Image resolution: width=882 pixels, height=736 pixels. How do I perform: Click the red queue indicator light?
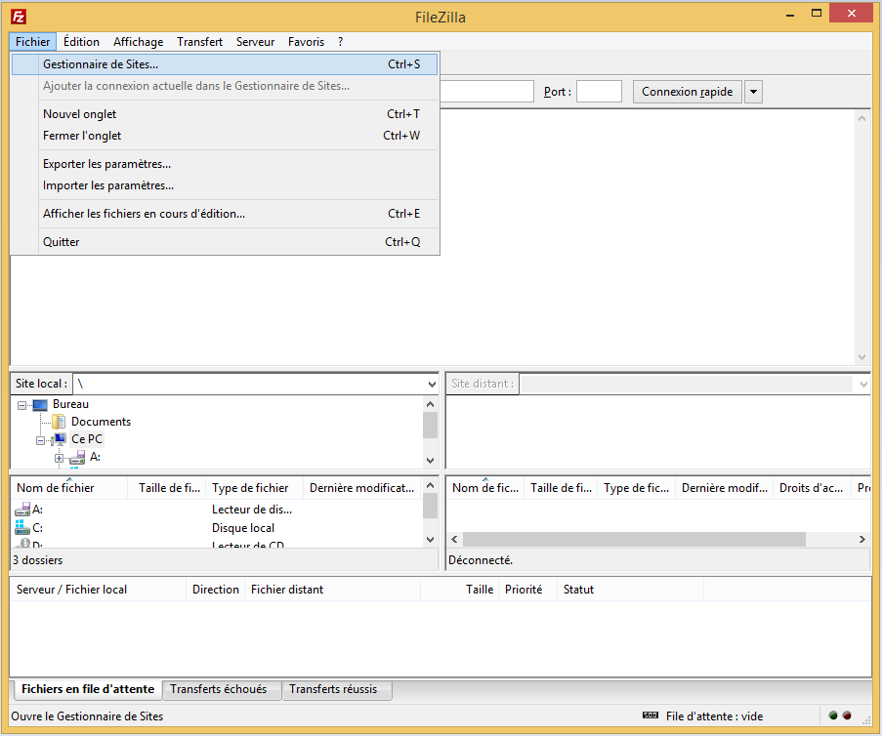pos(846,715)
